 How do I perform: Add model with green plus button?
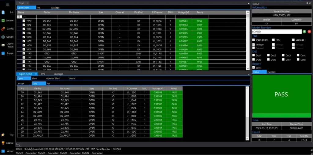coord(304,31)
